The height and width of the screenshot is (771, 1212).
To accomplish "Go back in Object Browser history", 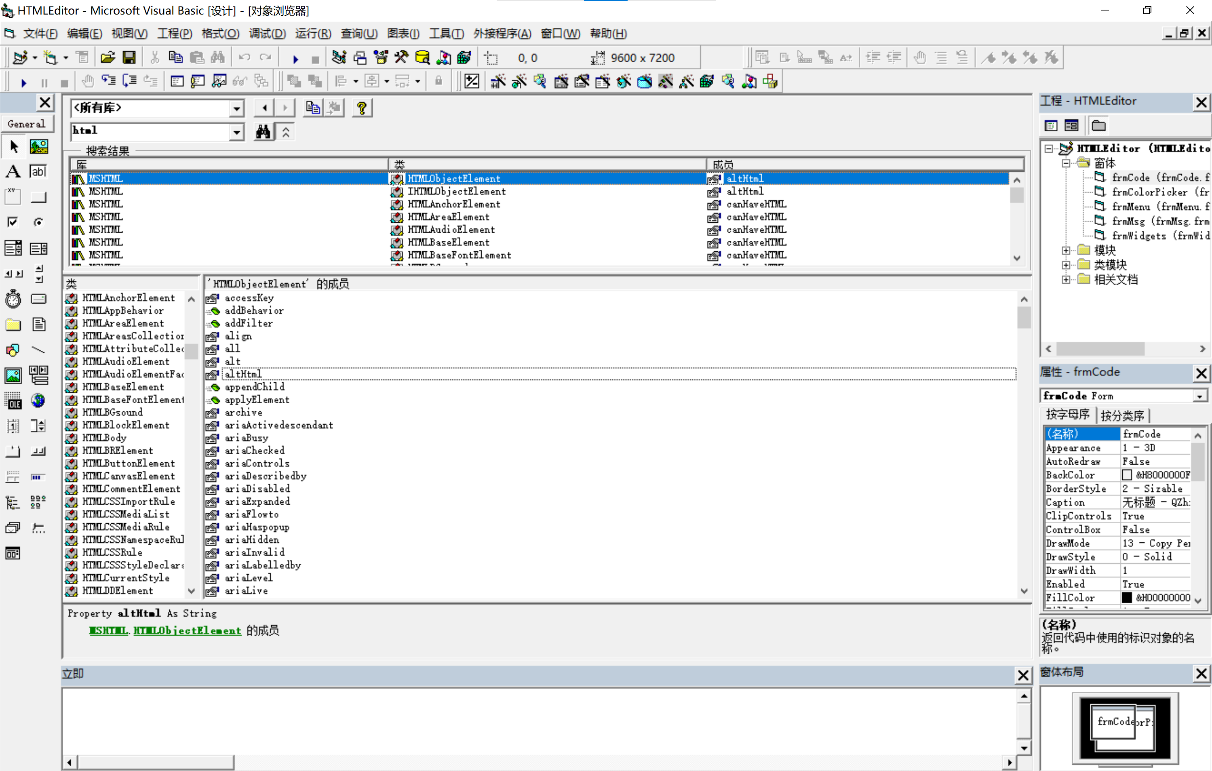I will click(x=265, y=108).
